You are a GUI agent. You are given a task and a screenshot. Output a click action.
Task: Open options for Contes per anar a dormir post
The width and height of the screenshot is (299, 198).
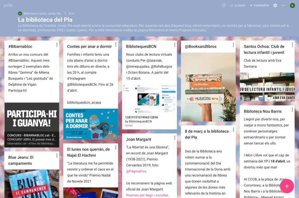[x=116, y=45]
